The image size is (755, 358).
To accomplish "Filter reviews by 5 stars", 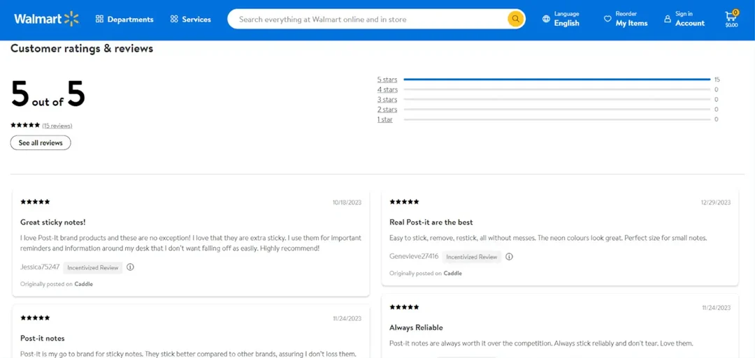I will tap(387, 80).
